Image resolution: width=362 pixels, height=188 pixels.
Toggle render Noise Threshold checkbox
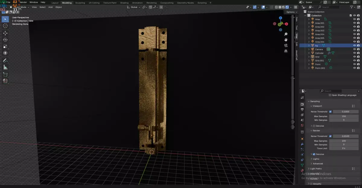[x=330, y=136]
